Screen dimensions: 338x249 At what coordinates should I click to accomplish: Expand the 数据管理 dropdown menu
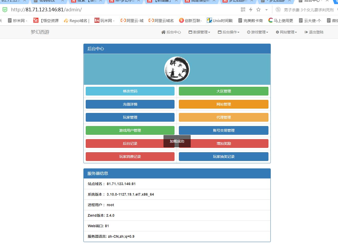199,32
